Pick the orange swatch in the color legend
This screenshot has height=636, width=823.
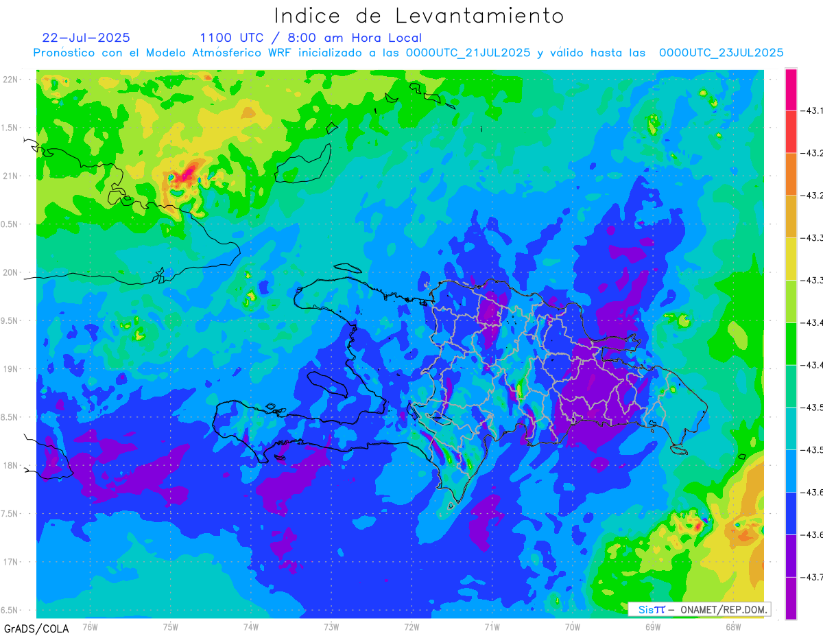[x=791, y=174]
